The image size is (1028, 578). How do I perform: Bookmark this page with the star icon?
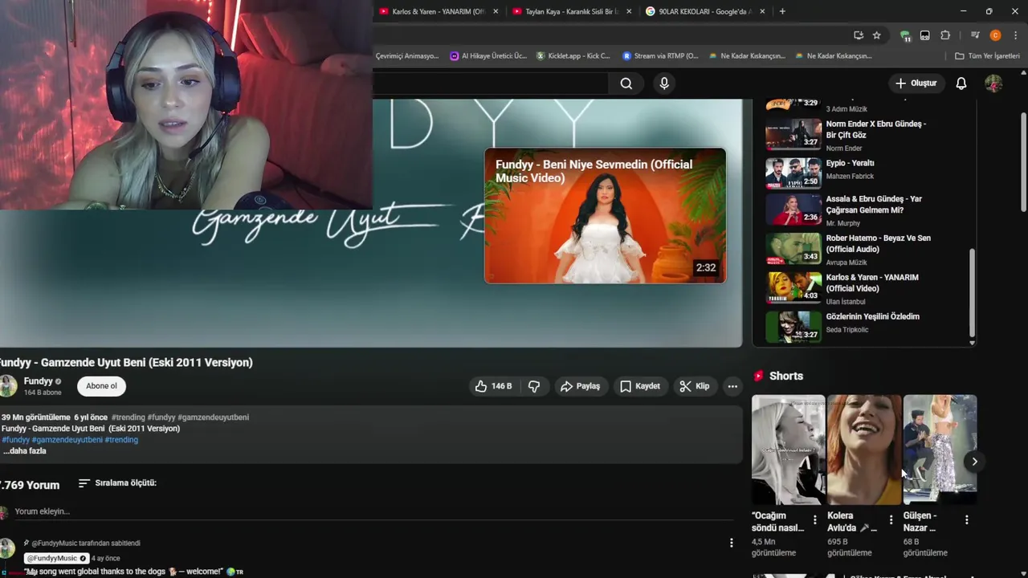point(876,35)
